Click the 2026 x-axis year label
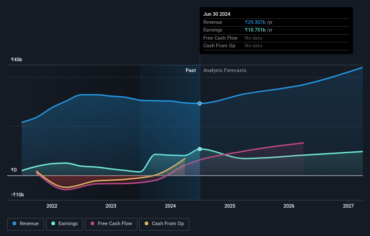Image resolution: width=370 pixels, height=236 pixels. pos(289,206)
